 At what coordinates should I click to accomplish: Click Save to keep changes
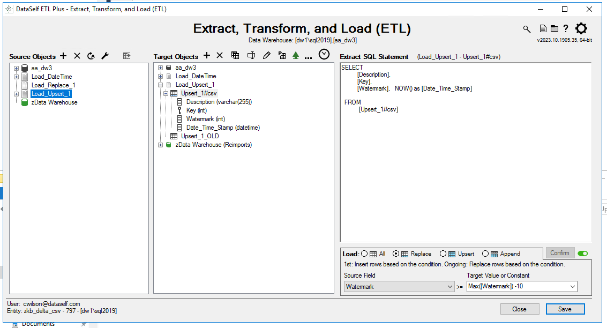point(565,309)
